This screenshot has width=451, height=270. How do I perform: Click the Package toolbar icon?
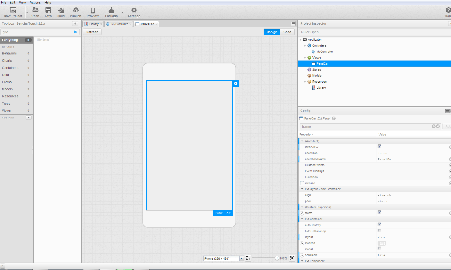tap(111, 10)
